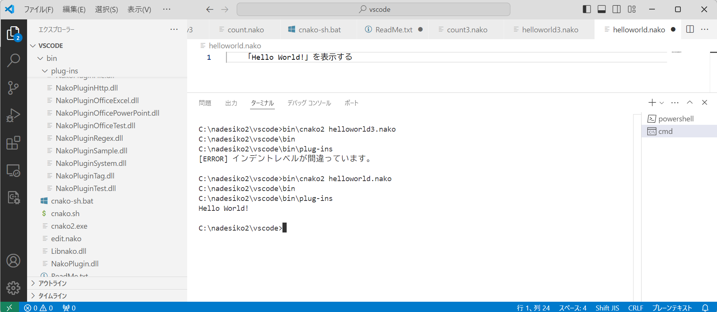The width and height of the screenshot is (717, 312).
Task: Open the notifications bell in status bar
Action: (705, 307)
